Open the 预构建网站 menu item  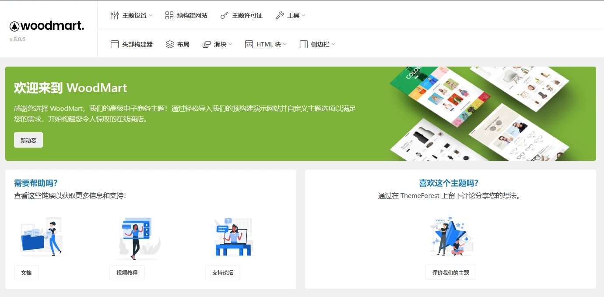(186, 14)
